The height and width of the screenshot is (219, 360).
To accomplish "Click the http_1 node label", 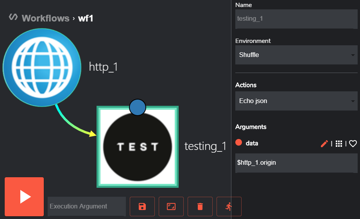I will click(x=103, y=67).
